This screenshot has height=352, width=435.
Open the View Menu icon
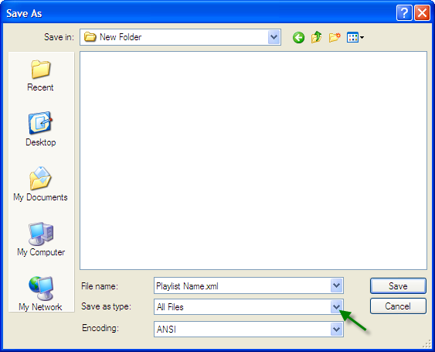click(x=355, y=37)
